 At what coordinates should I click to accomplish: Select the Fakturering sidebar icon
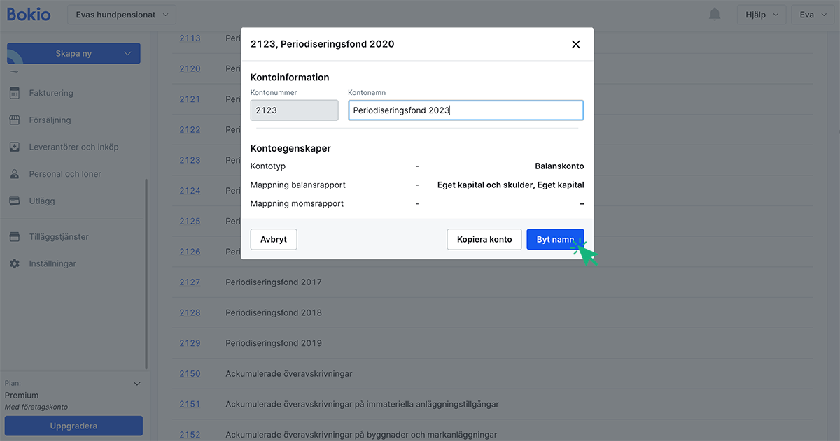(x=16, y=92)
